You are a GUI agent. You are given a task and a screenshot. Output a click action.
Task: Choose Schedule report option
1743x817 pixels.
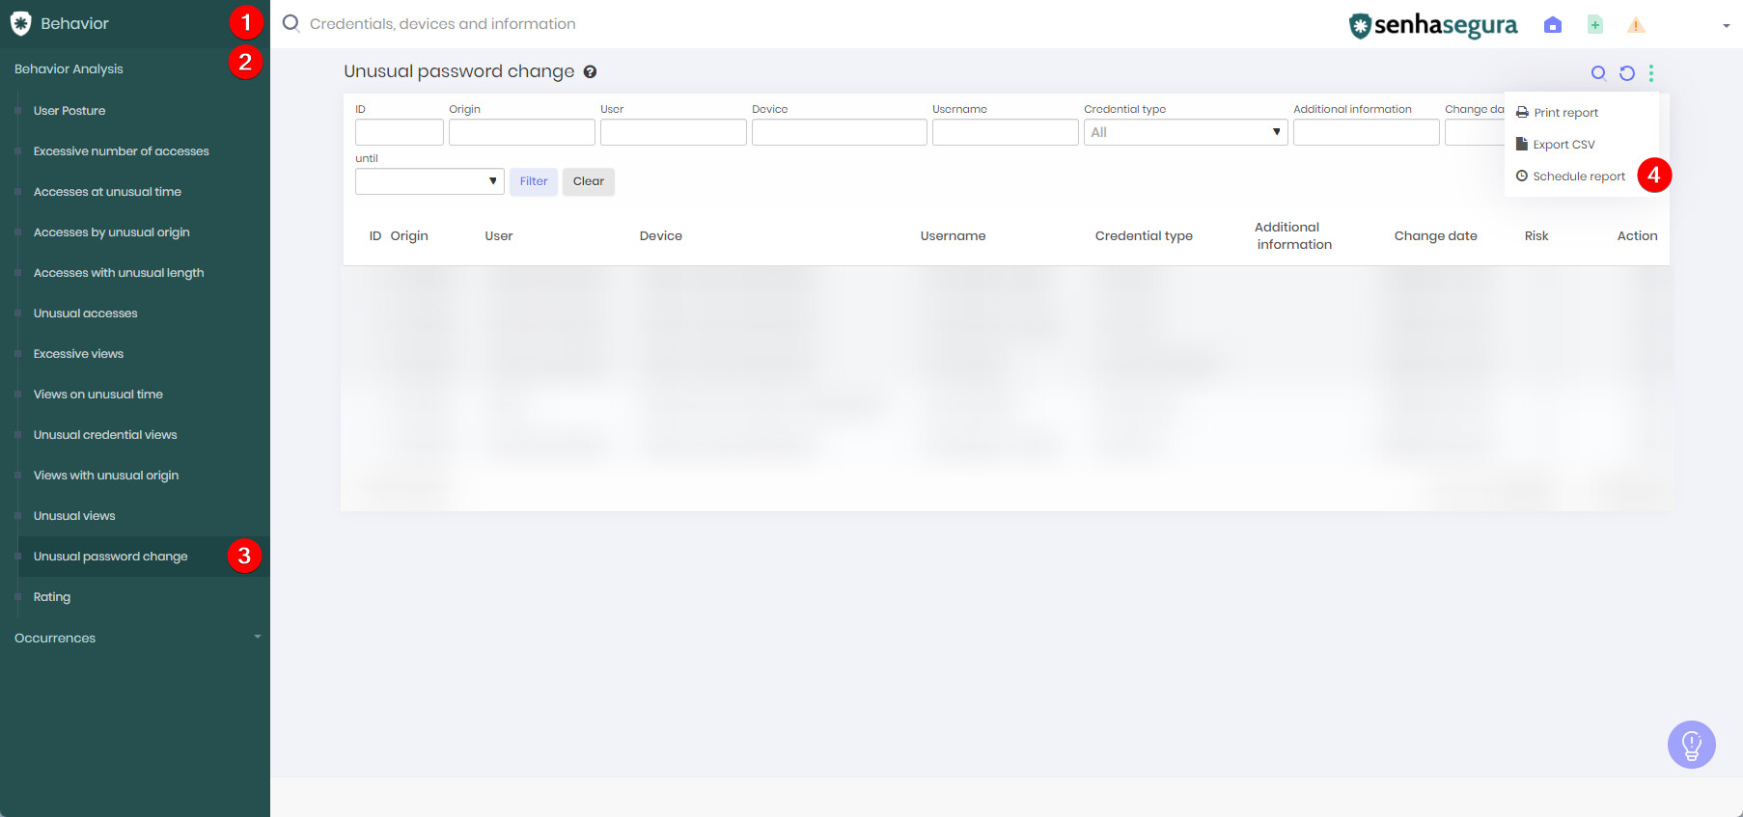coord(1570,177)
